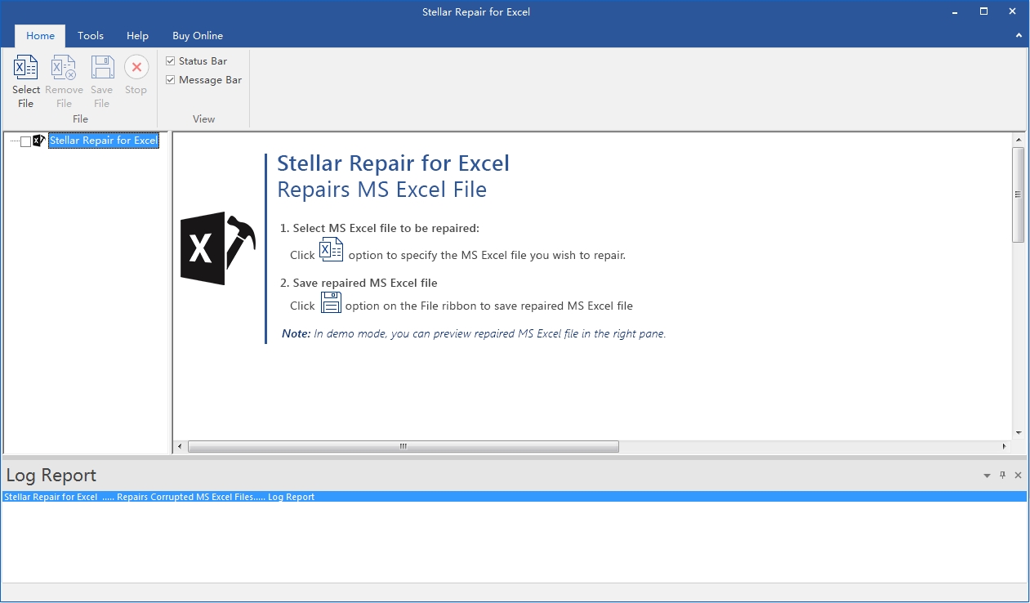Click the Excel icon in tree root
1030x603 pixels.
(x=38, y=141)
